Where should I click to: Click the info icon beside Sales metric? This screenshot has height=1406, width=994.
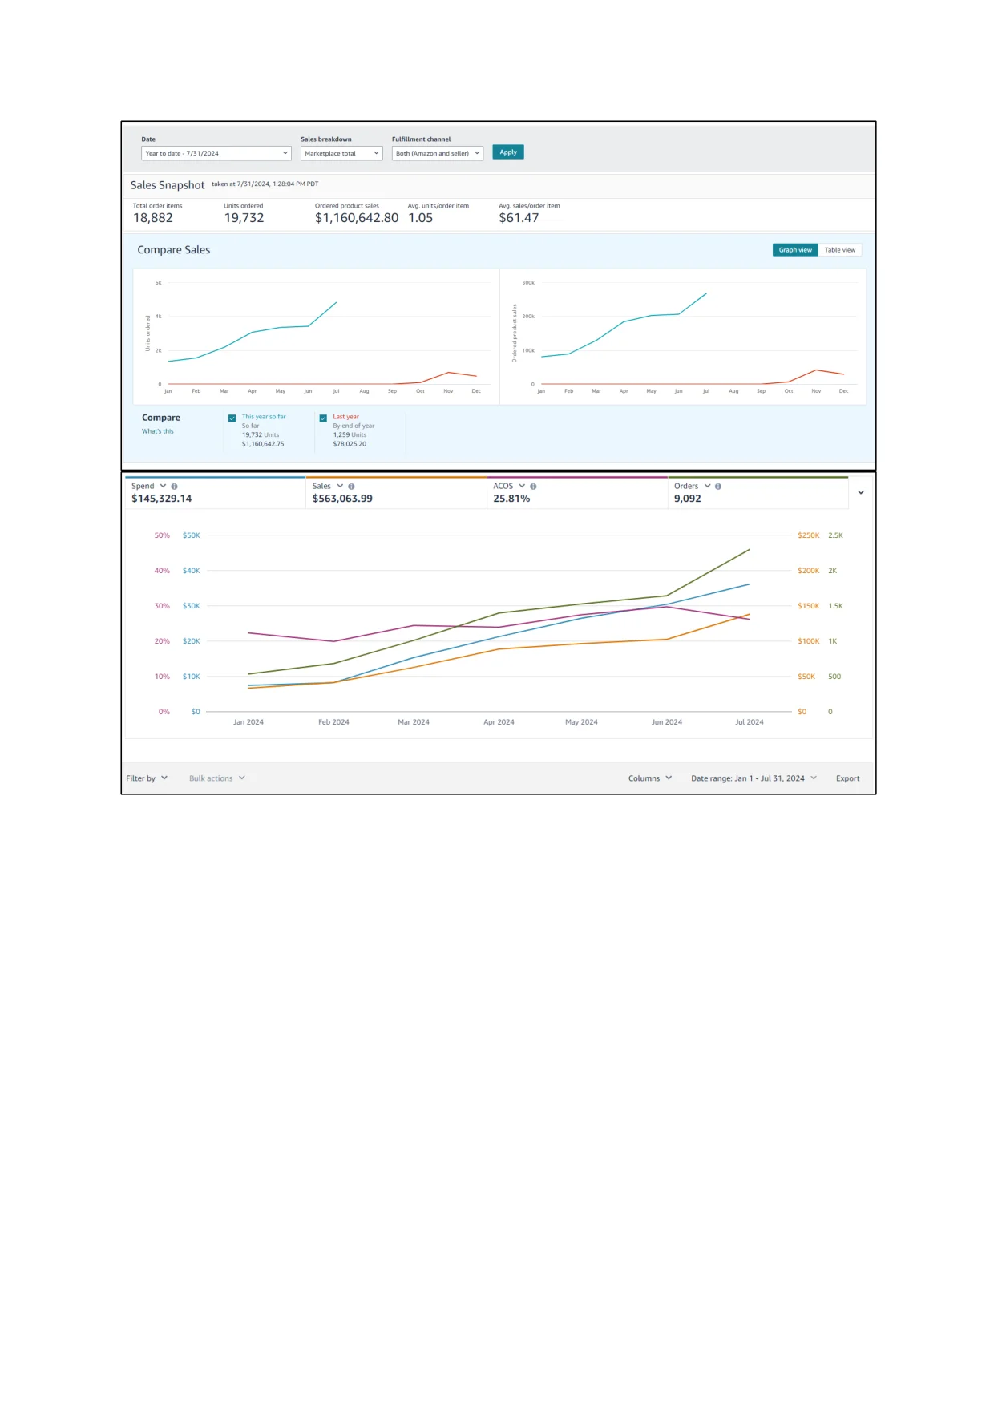coord(351,487)
